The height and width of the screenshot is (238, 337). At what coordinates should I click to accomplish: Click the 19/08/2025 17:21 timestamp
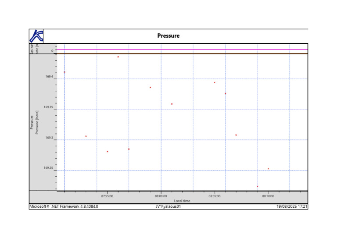click(292, 206)
